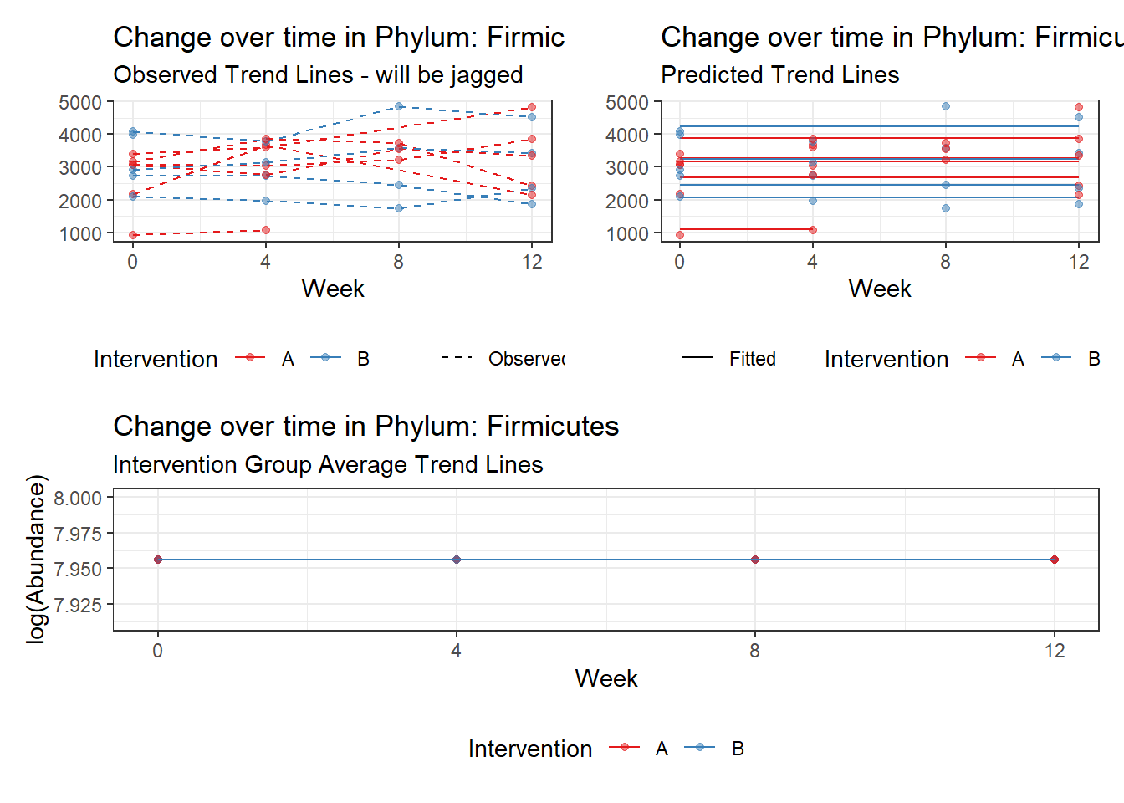Click the log(Abundance) y-axis label

[36, 559]
